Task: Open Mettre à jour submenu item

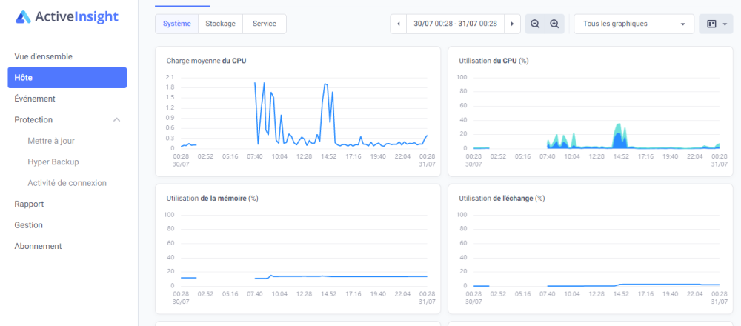Action: tap(51, 141)
